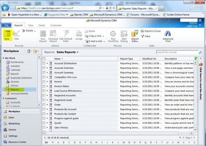Image resolution: width=206 pixels, height=146 pixels.
Task: Switch to the Charts ribbon tab
Action: 42,25
